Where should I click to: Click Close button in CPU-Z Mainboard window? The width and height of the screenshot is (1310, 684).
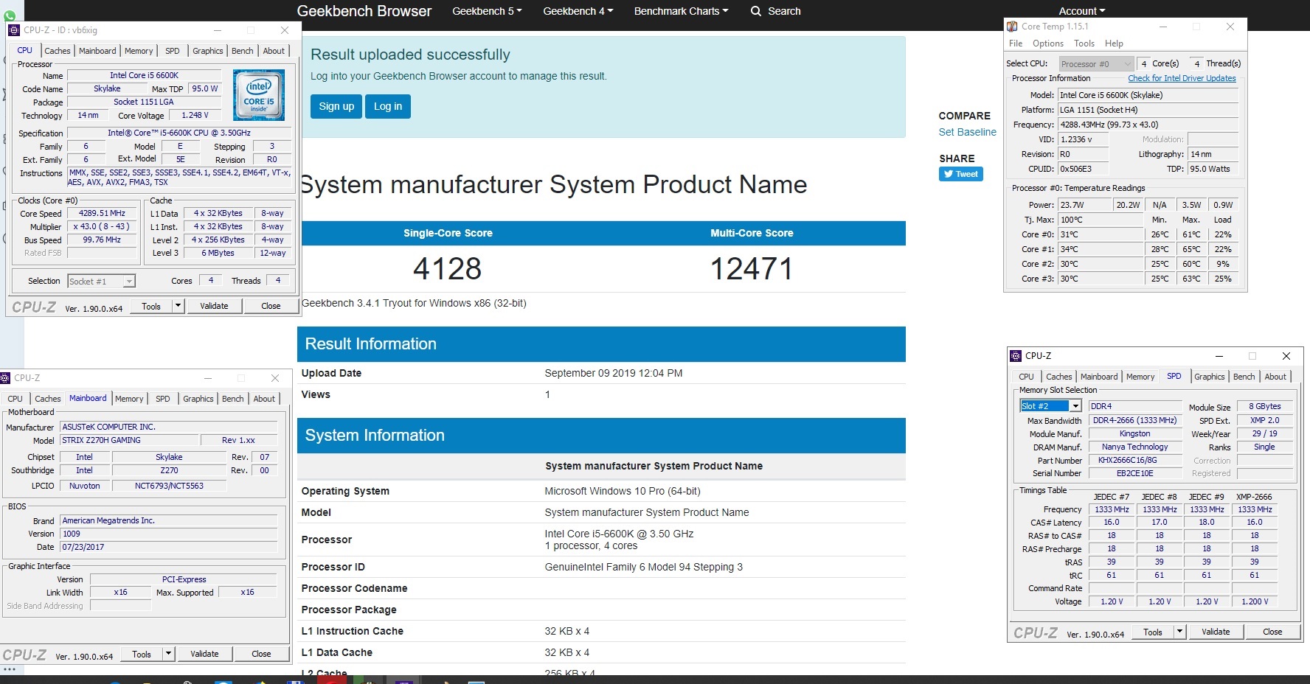click(x=261, y=654)
